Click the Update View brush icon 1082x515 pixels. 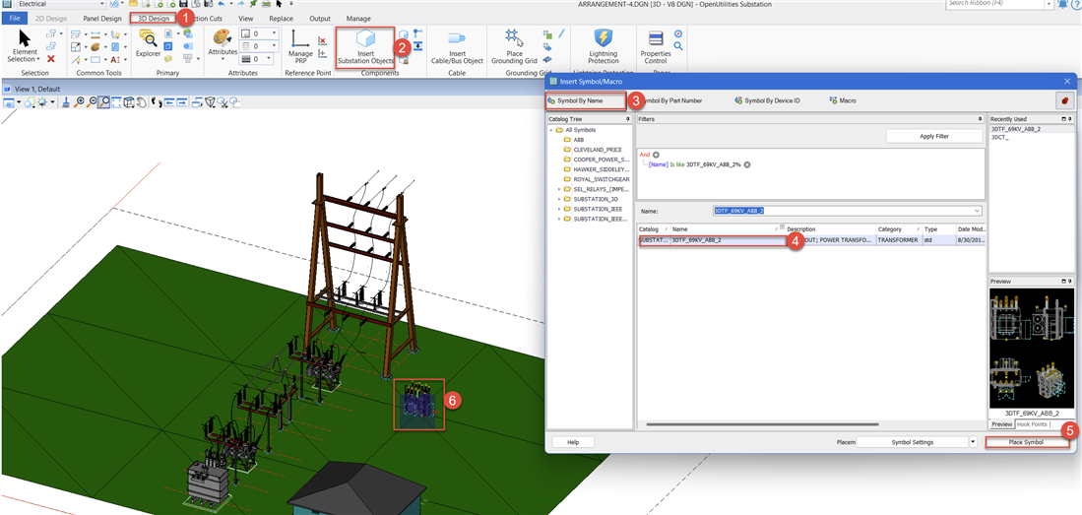pos(66,102)
